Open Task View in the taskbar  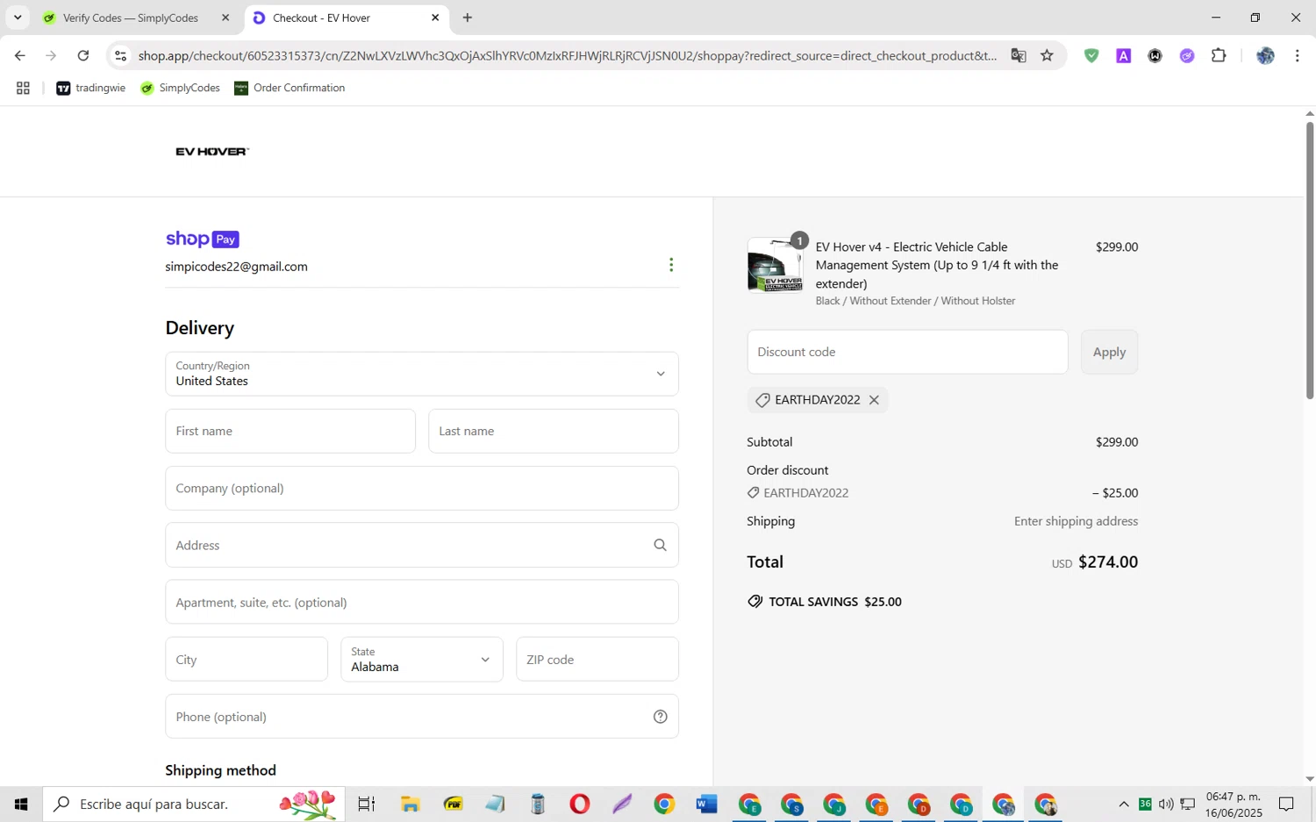click(367, 804)
